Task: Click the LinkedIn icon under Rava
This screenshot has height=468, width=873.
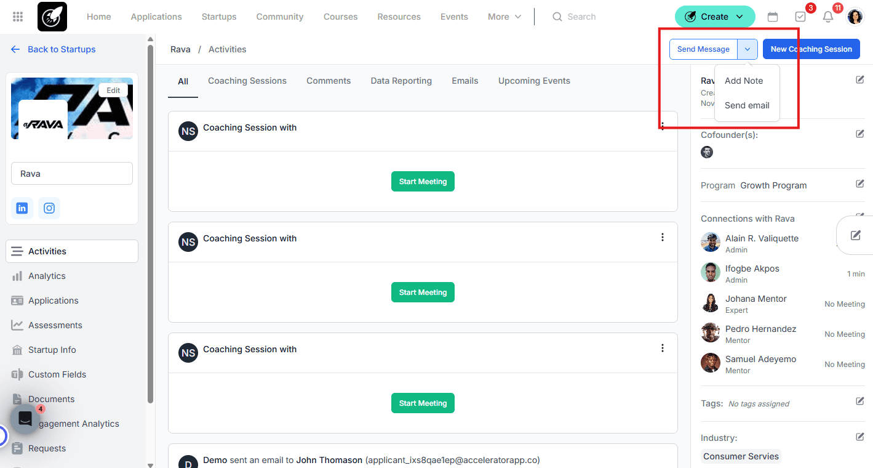Action: click(22, 208)
